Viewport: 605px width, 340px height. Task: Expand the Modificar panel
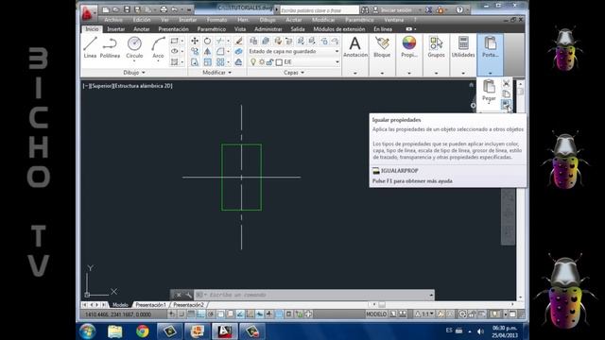pyautogui.click(x=216, y=73)
